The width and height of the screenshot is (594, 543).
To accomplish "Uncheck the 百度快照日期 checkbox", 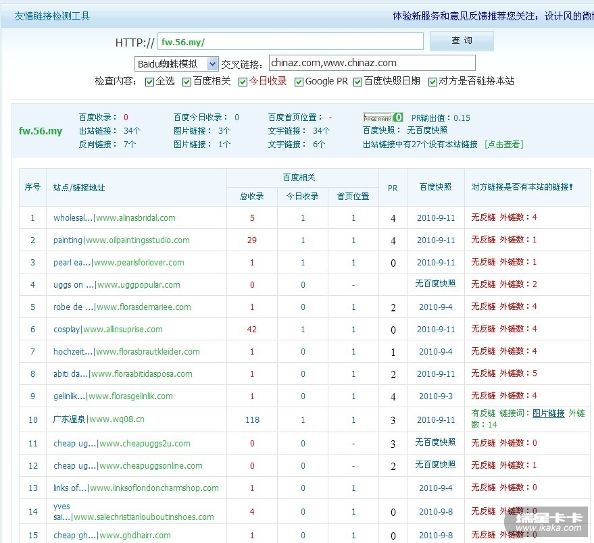I will 358,82.
